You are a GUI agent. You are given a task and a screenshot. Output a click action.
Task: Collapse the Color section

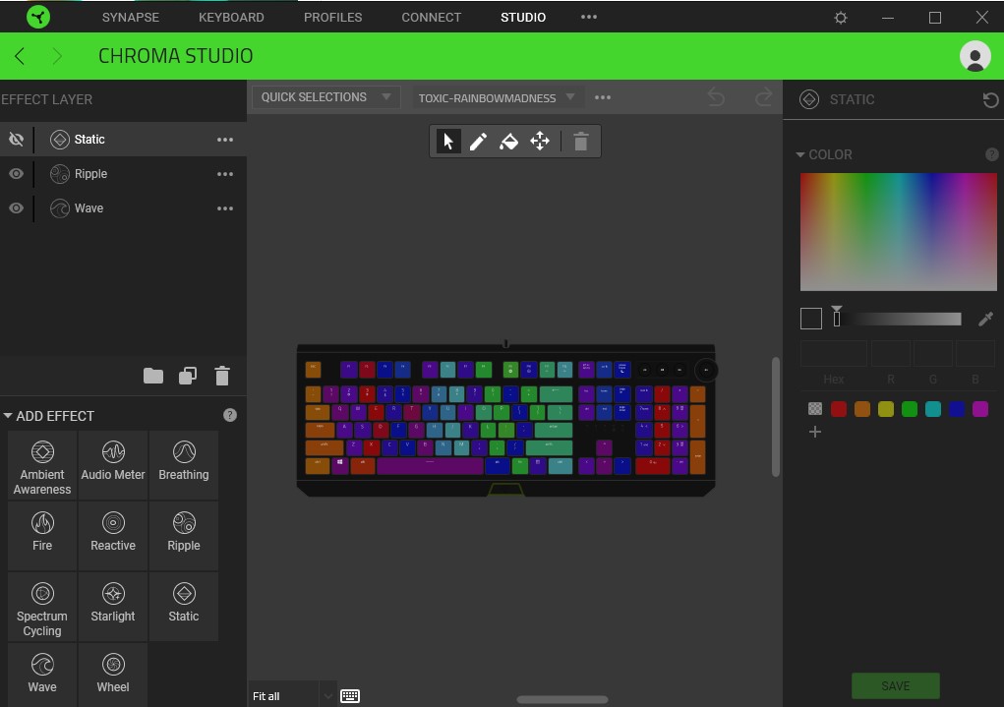point(800,154)
